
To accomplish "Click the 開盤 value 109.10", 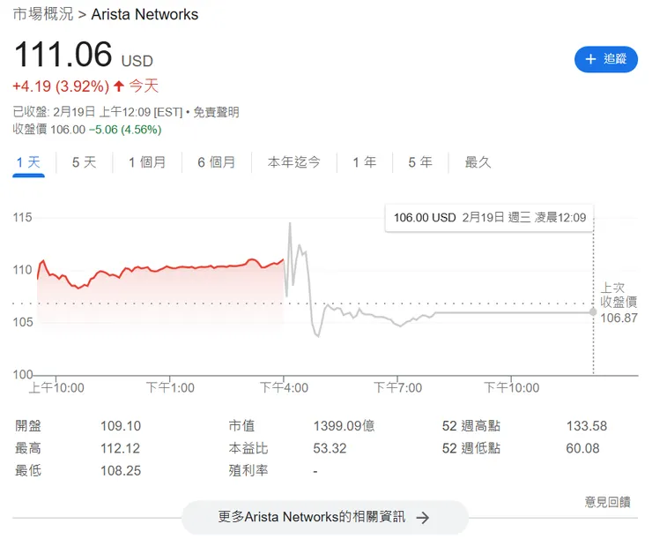I will coord(121,426).
